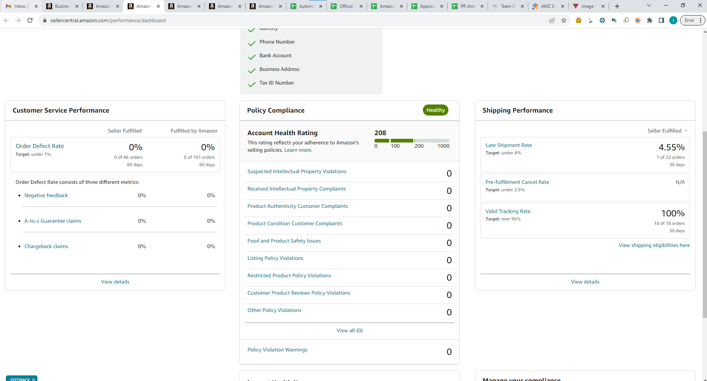Toggle the browser side panel

coord(661,20)
